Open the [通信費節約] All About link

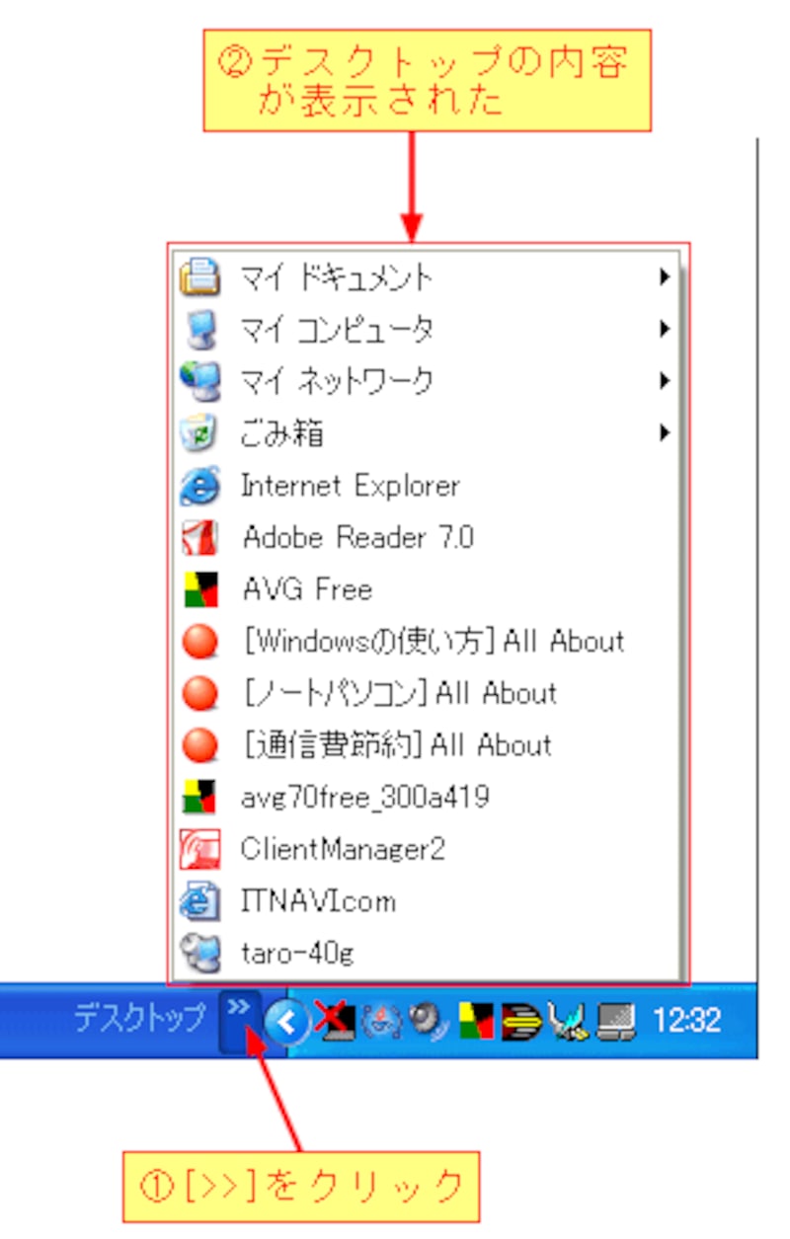click(x=426, y=745)
